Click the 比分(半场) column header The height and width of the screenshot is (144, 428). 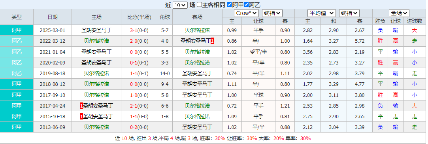139,17
